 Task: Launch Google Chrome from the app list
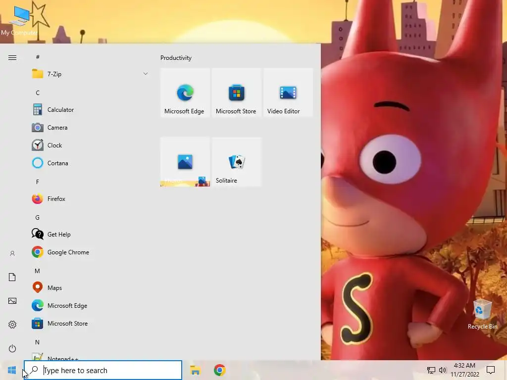click(x=90, y=252)
